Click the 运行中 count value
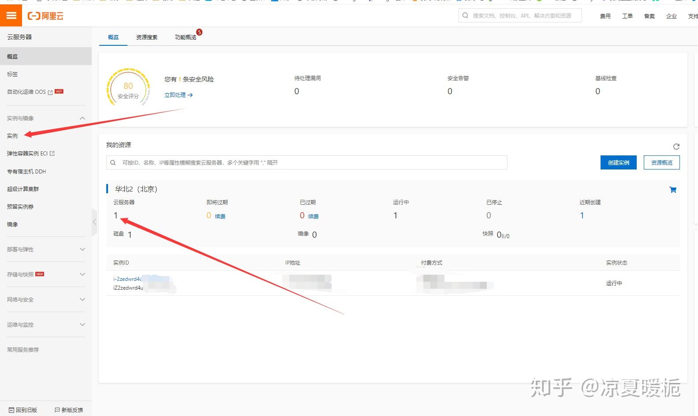698x416 pixels. click(396, 215)
